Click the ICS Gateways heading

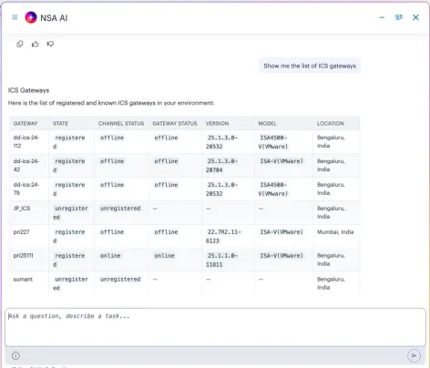coord(28,90)
